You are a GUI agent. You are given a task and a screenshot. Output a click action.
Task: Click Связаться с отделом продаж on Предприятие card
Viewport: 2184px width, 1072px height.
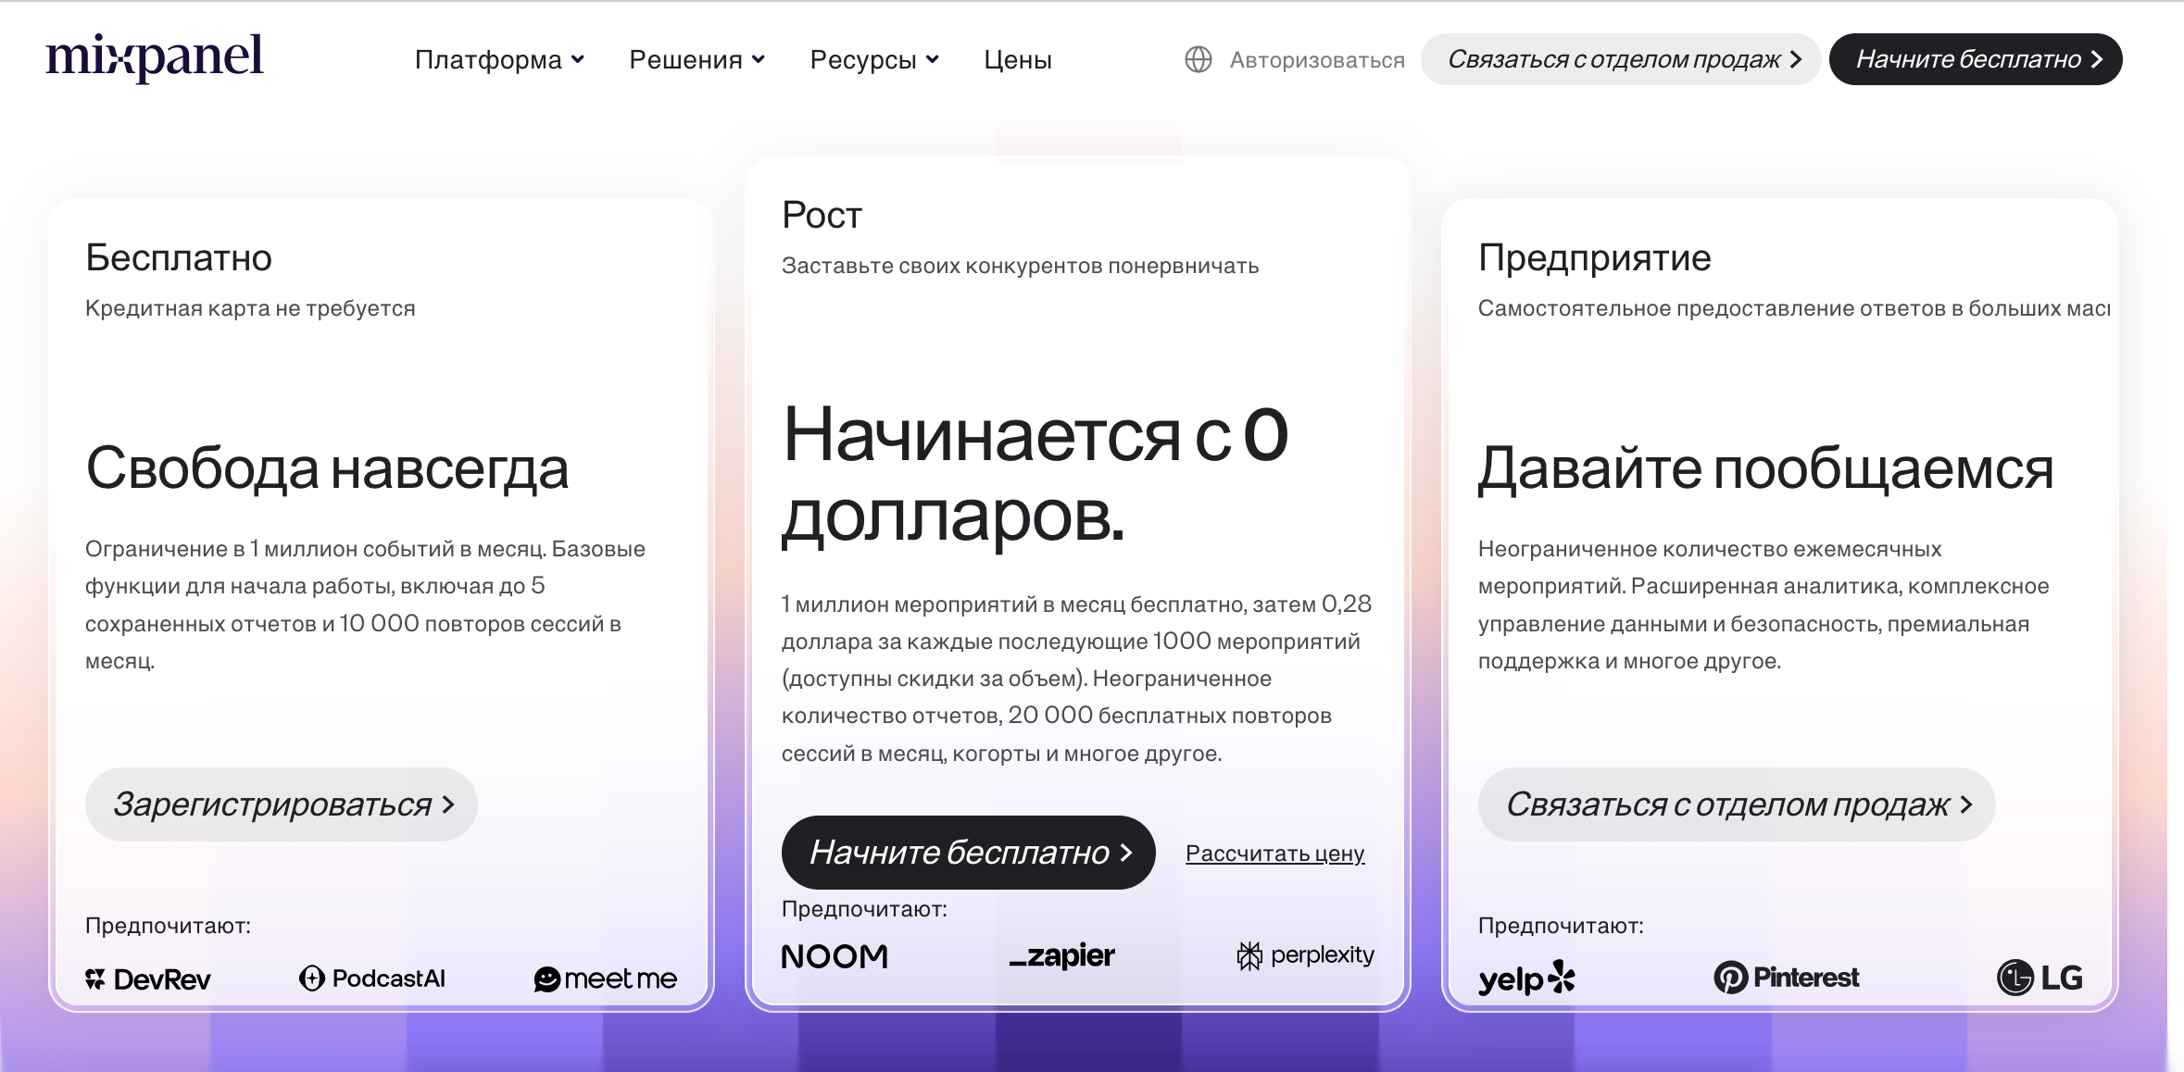[x=1736, y=805]
